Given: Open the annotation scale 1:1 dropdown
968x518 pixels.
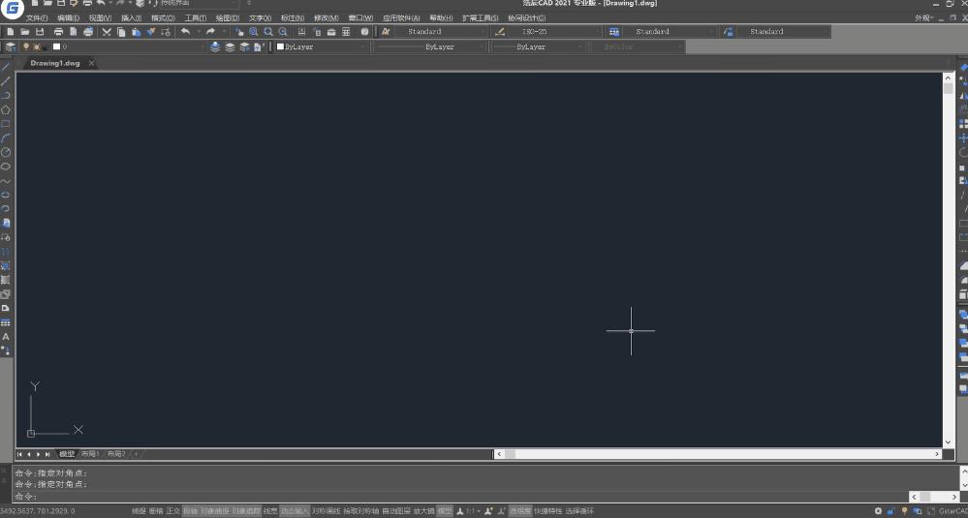Looking at the screenshot, I should [474, 511].
